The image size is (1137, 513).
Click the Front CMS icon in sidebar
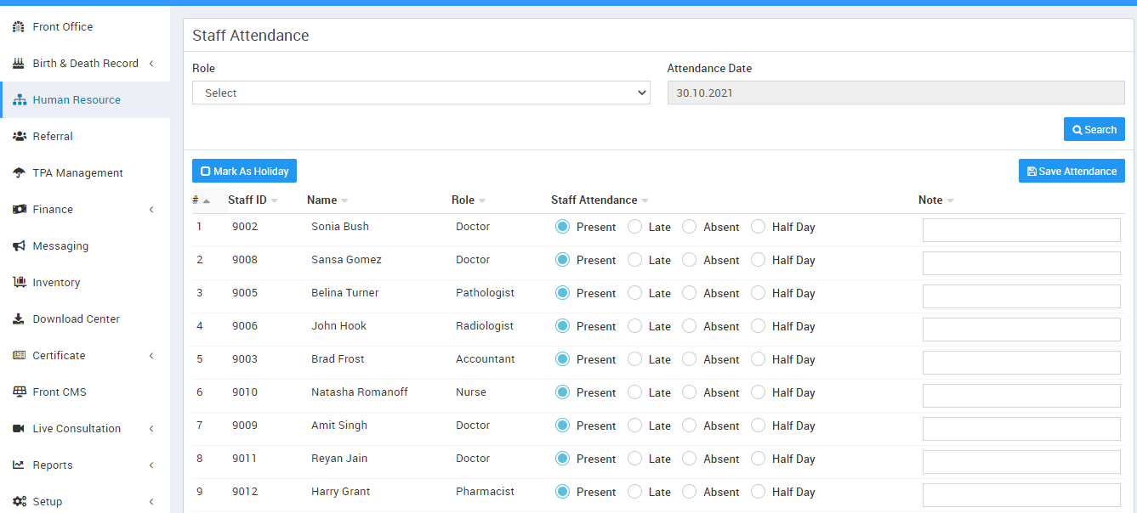[x=19, y=392]
